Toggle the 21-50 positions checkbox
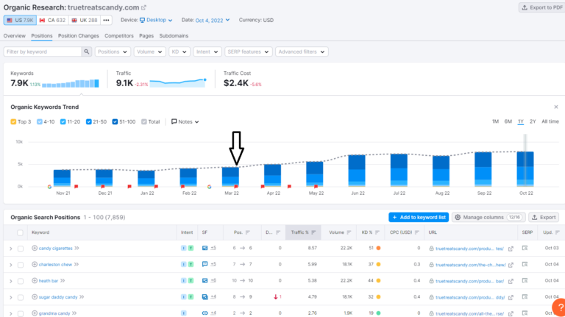The height and width of the screenshot is (317, 565). coord(88,122)
